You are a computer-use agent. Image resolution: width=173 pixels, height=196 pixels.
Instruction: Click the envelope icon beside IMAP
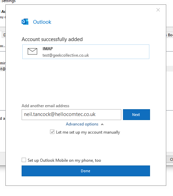32,52
